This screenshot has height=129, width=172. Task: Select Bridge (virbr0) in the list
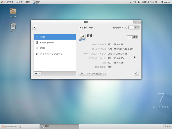pos(55,42)
